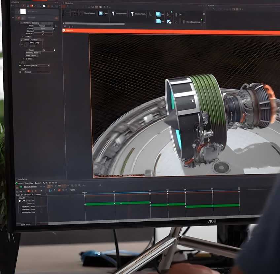Click the Opacity 100% slider field

pos(43,28)
